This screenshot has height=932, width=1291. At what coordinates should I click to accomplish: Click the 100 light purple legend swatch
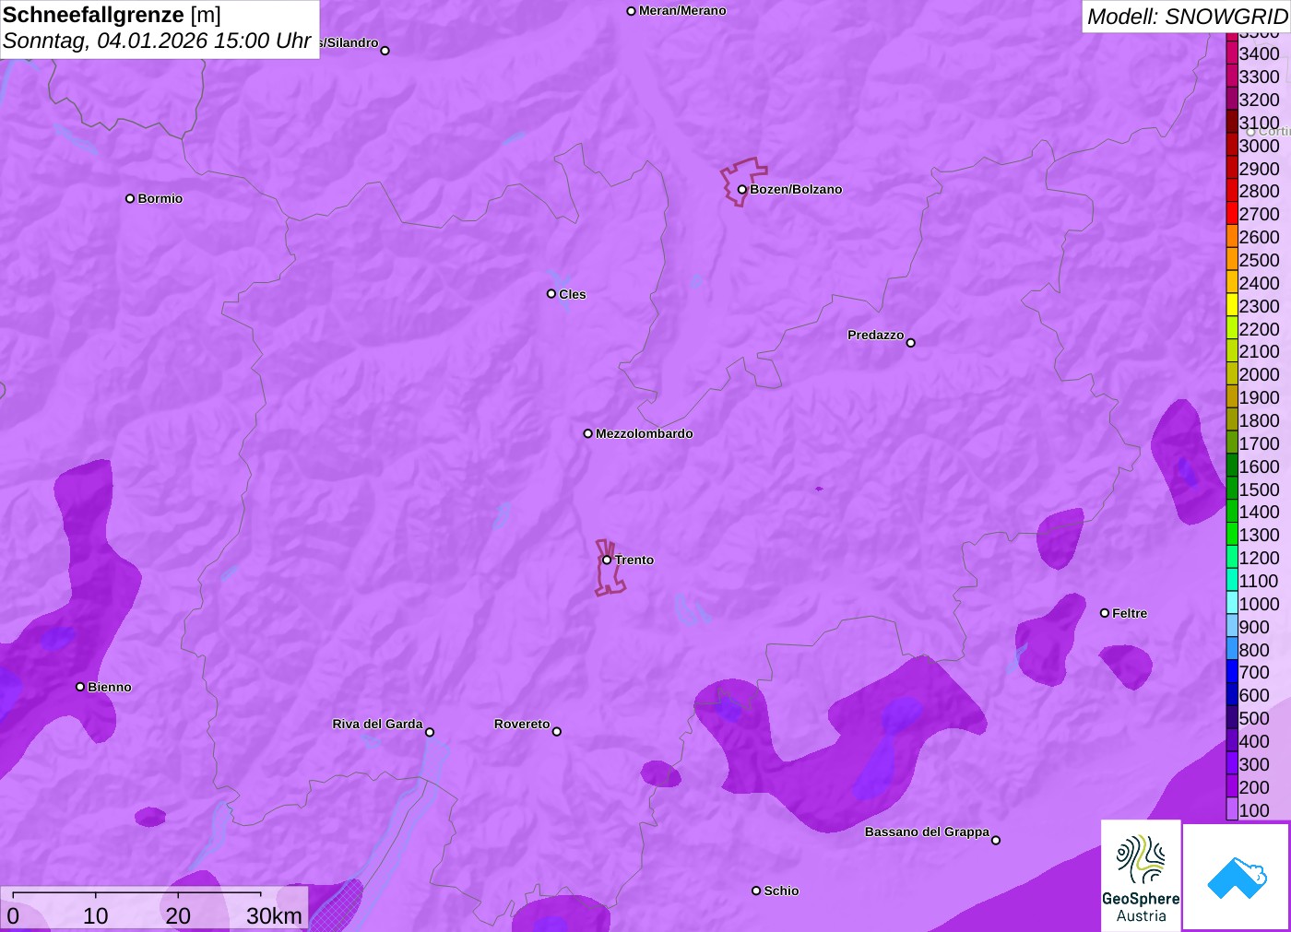click(1232, 810)
